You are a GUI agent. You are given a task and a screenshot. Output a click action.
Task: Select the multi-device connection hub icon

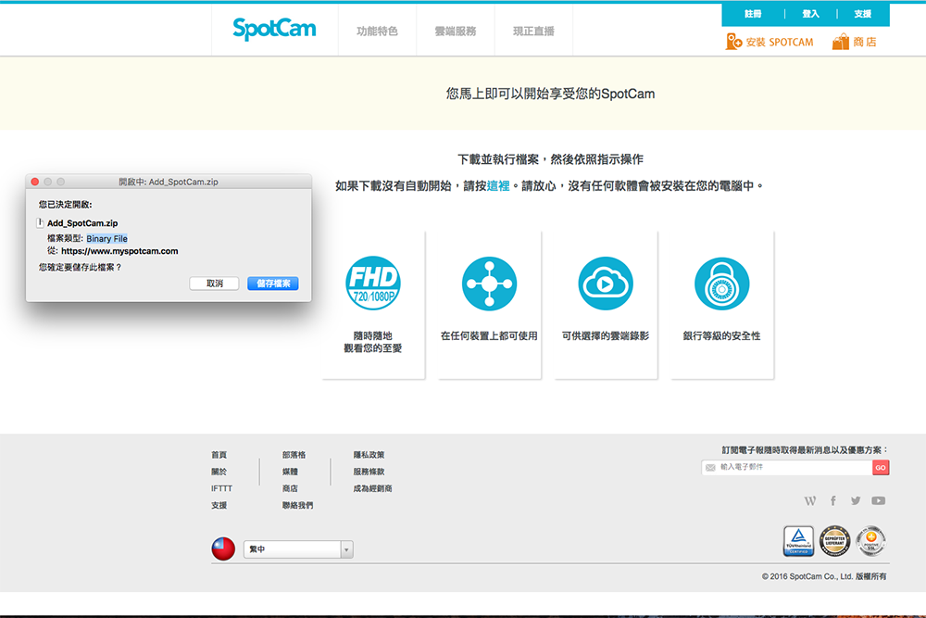tap(489, 284)
